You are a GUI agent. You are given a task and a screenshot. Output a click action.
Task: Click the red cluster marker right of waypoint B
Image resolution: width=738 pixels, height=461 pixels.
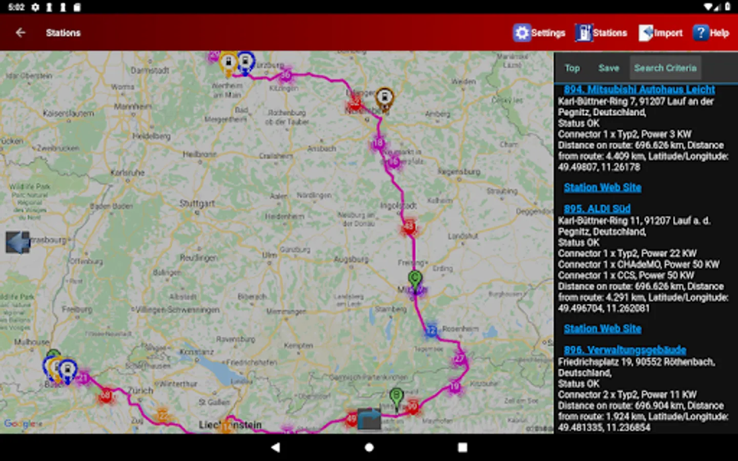pos(413,407)
